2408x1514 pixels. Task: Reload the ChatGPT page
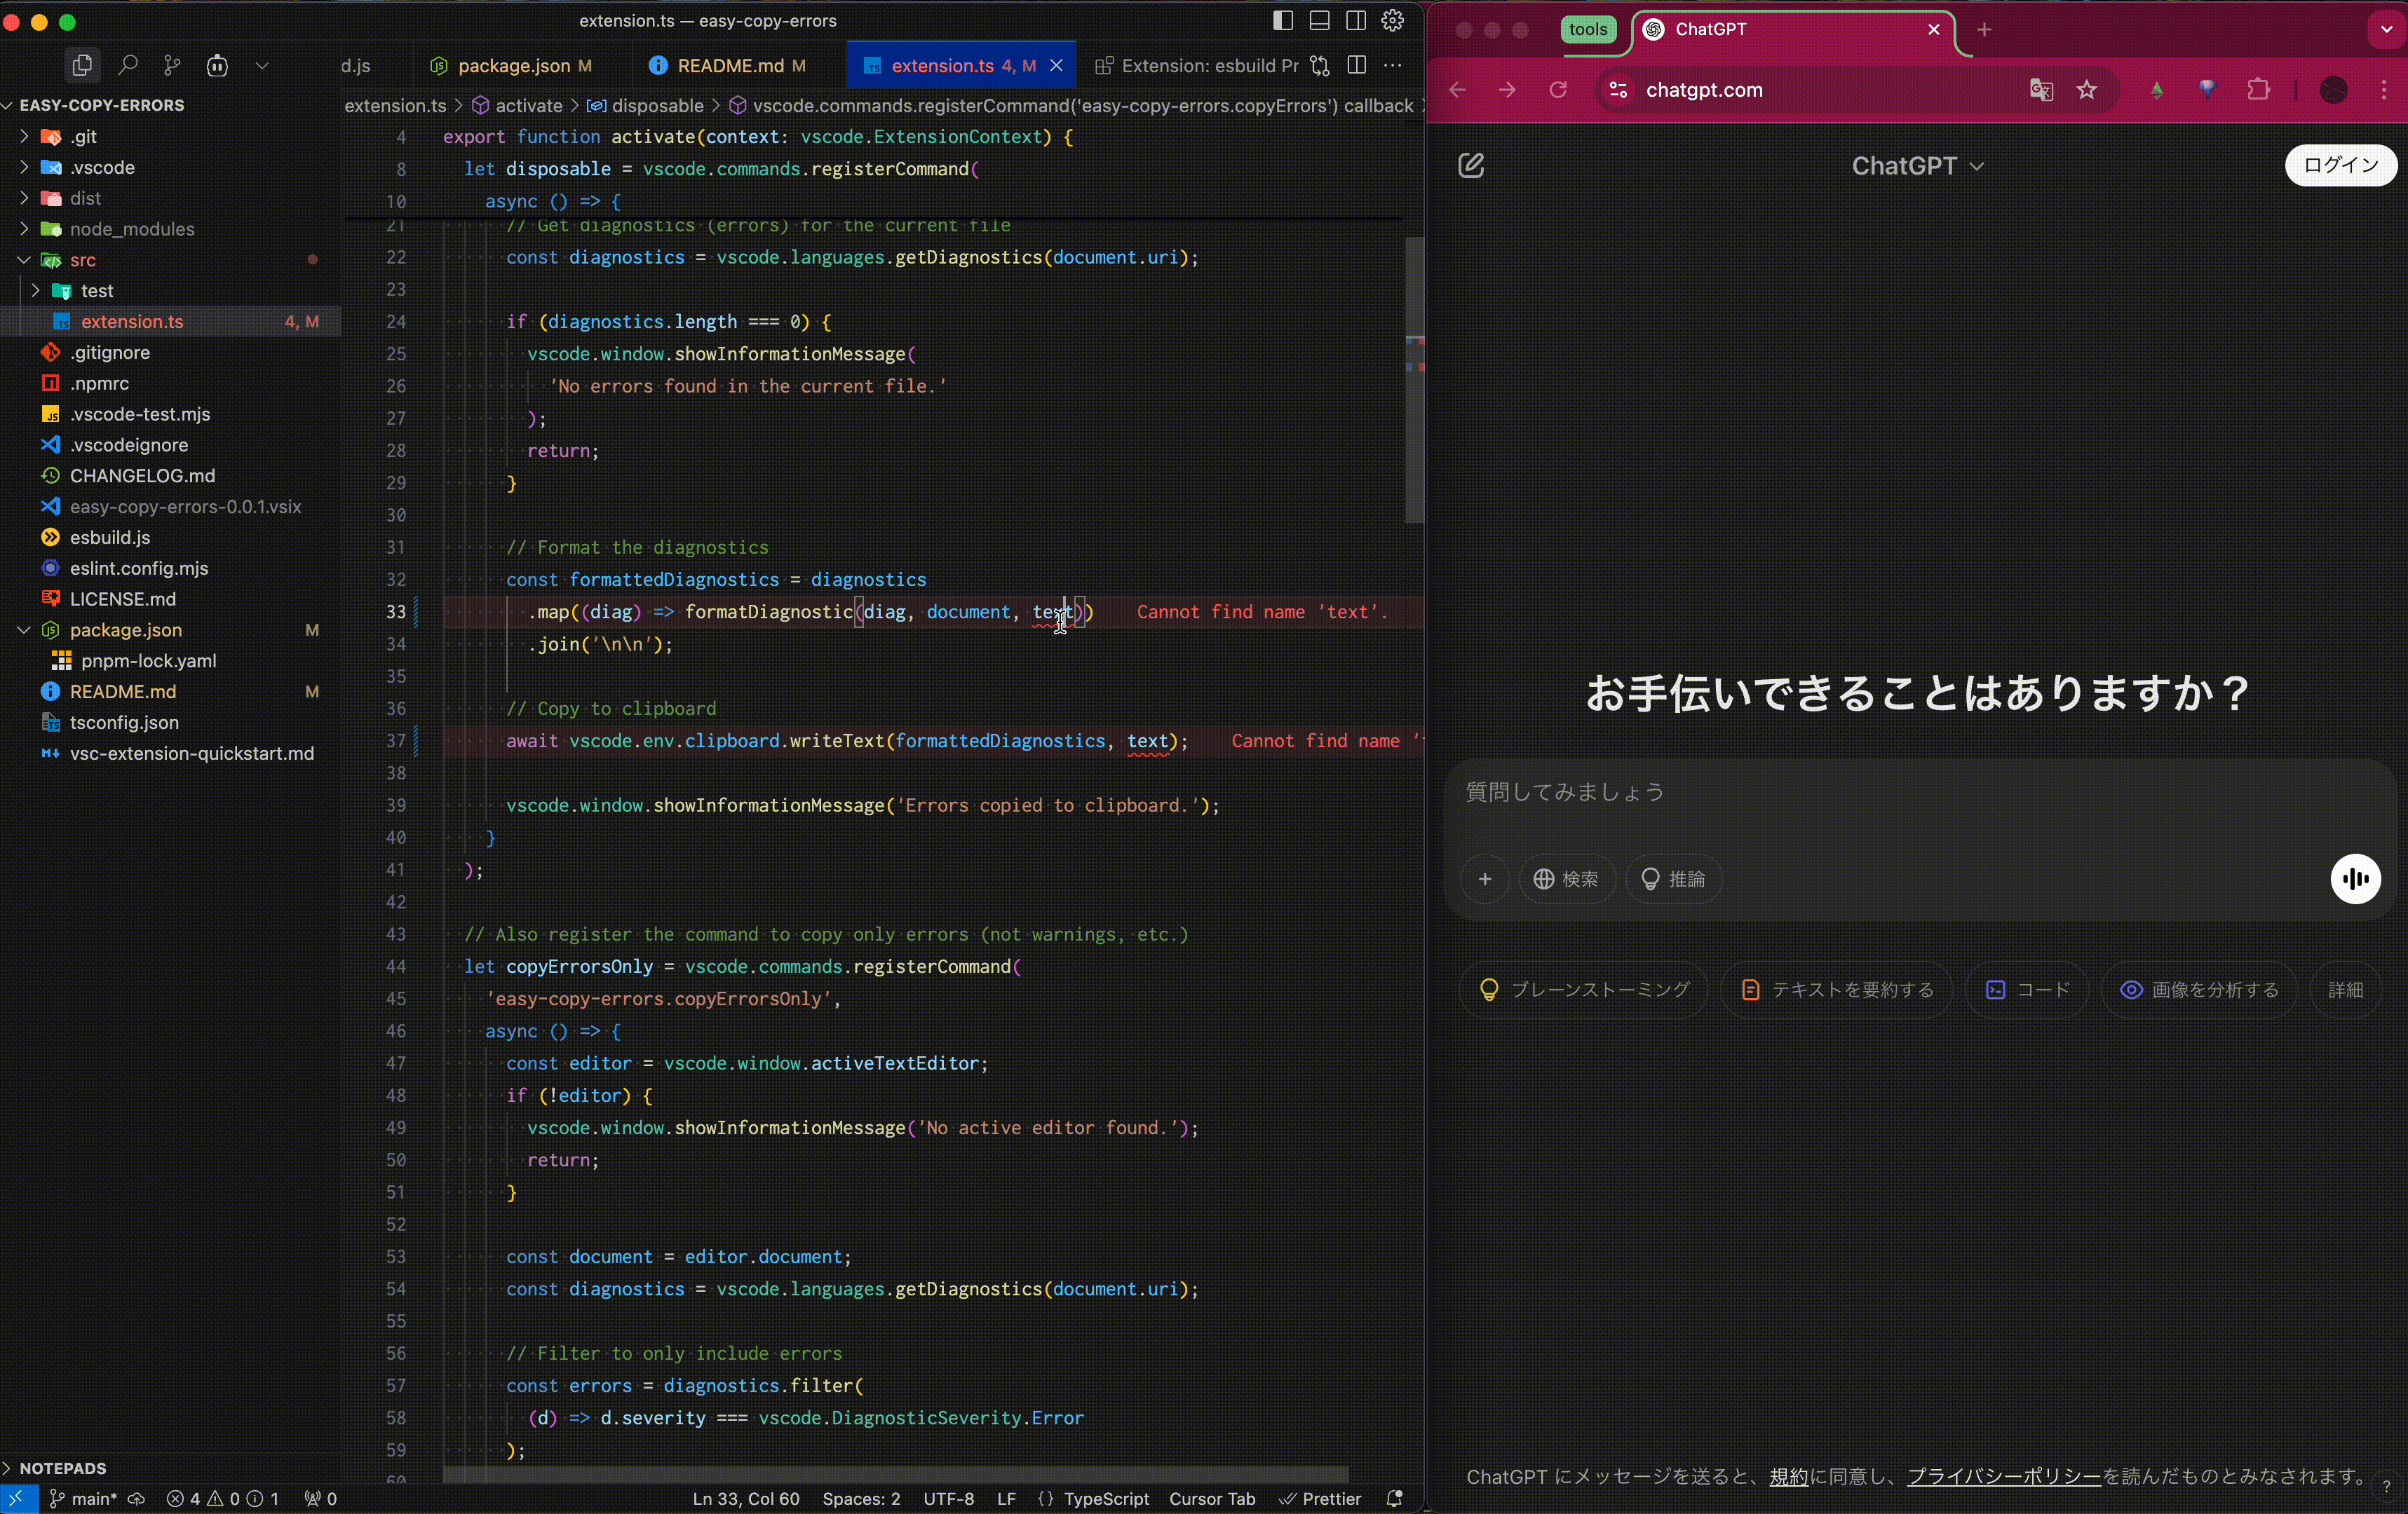tap(1557, 90)
